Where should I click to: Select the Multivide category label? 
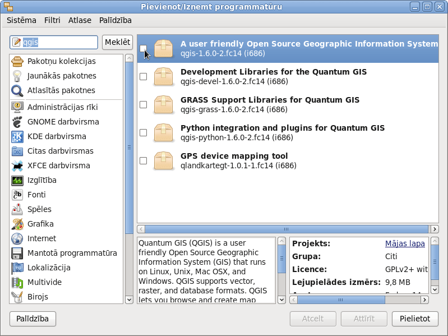click(x=44, y=282)
